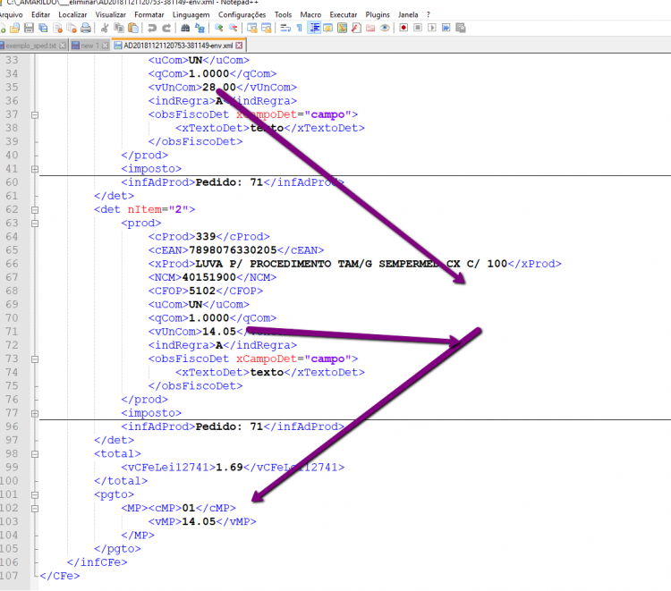
Task: Close the AD20181121120753-381149-env.xml tab
Action: (239, 46)
